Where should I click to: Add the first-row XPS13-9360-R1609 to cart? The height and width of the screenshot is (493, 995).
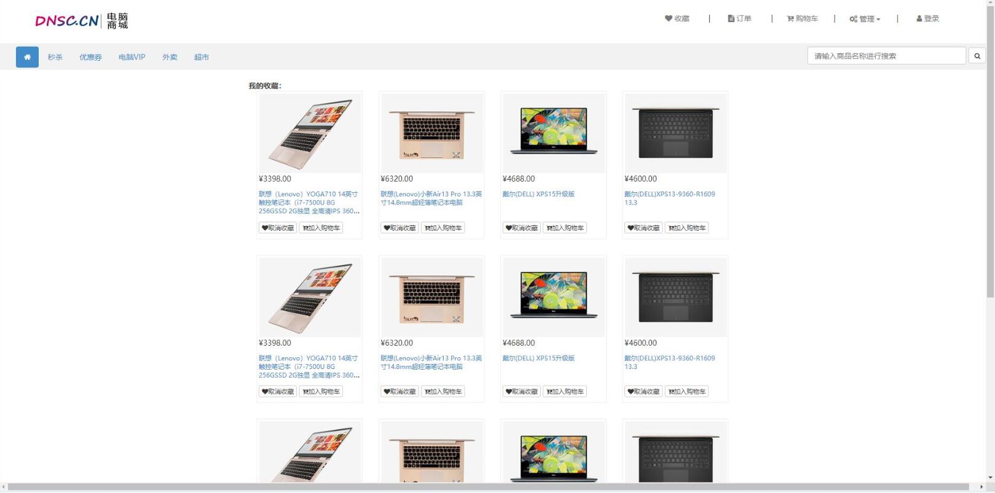click(x=686, y=228)
